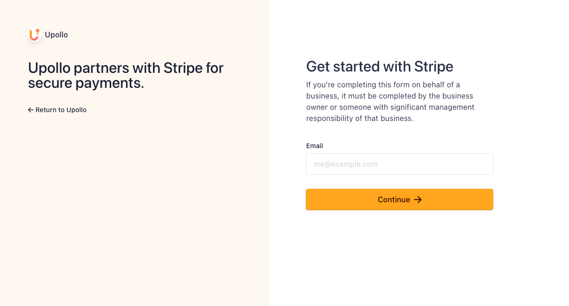The image size is (569, 306).
Task: Follow the Return to Upollo link
Action: click(x=57, y=110)
